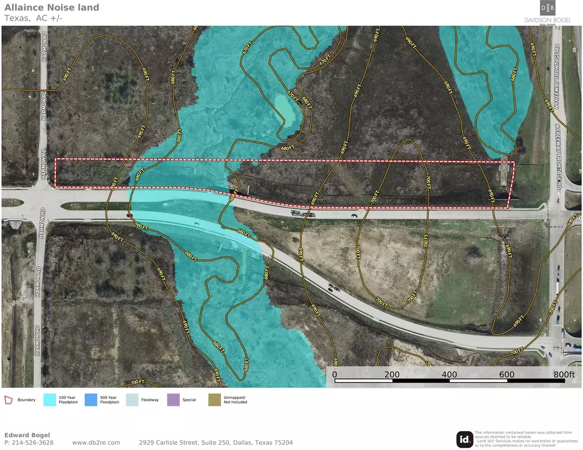Click the Unmapped/Not Included tan swatch
Image resolution: width=583 pixels, height=450 pixels.
[x=214, y=400]
